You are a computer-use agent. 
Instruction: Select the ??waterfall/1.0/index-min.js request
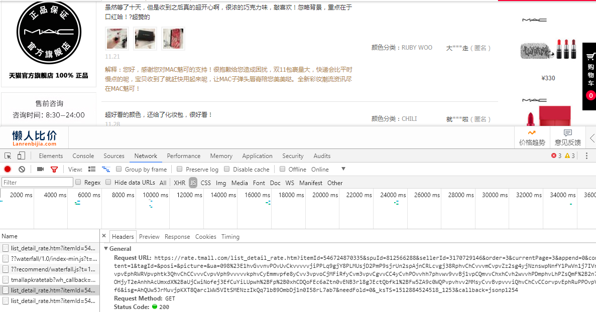tap(49, 258)
